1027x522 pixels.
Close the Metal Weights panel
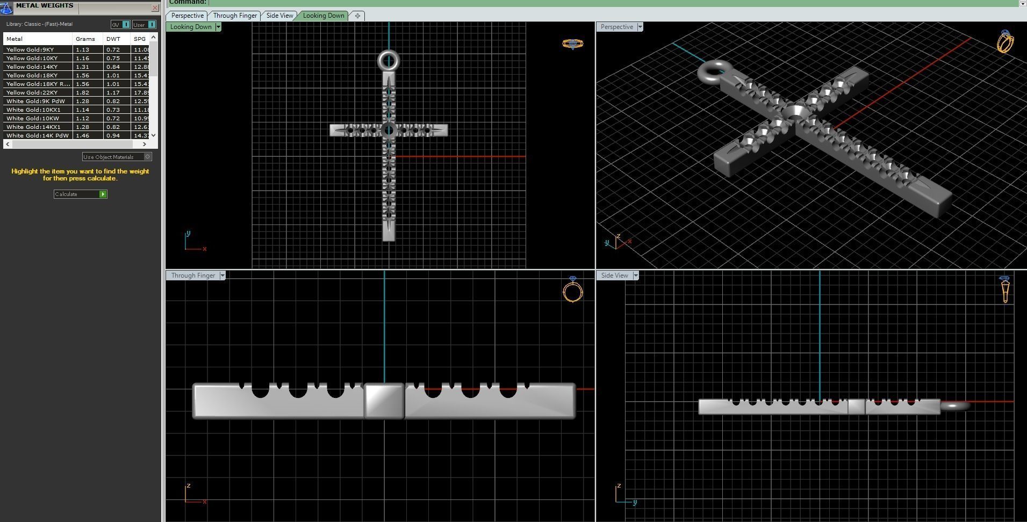[155, 8]
